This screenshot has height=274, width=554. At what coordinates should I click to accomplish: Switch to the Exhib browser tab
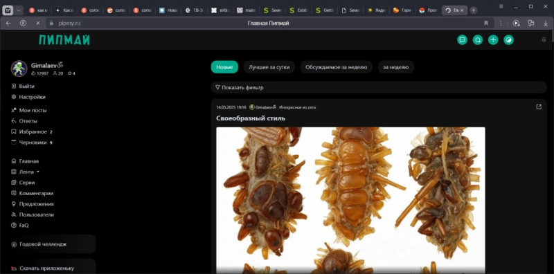pyautogui.click(x=298, y=10)
